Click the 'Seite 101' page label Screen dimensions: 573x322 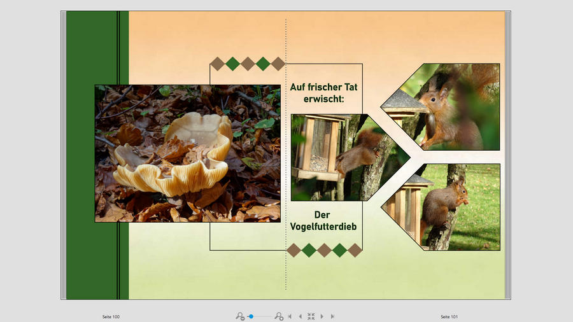coord(449,316)
